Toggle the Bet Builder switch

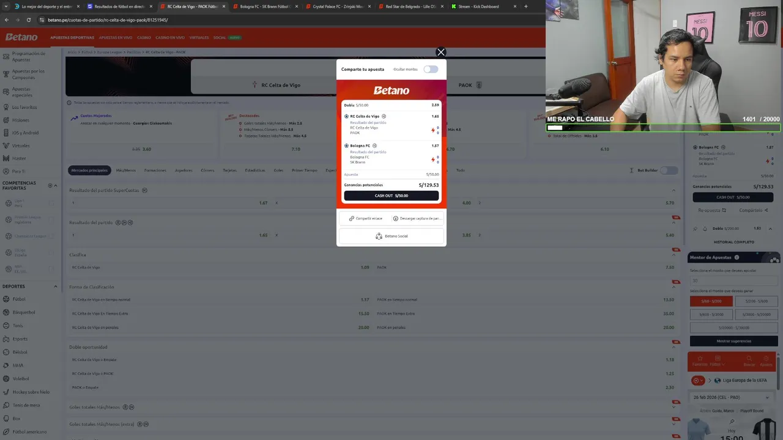pyautogui.click(x=669, y=170)
